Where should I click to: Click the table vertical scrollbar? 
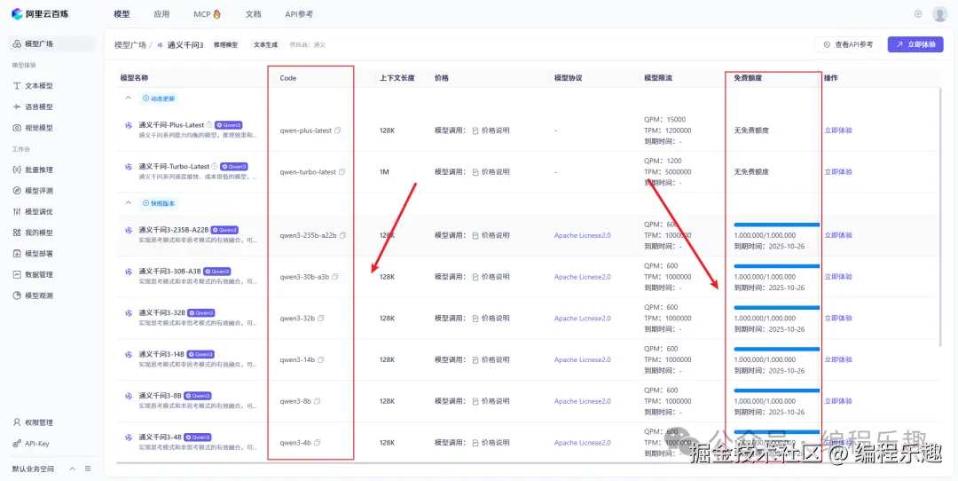tap(939, 217)
